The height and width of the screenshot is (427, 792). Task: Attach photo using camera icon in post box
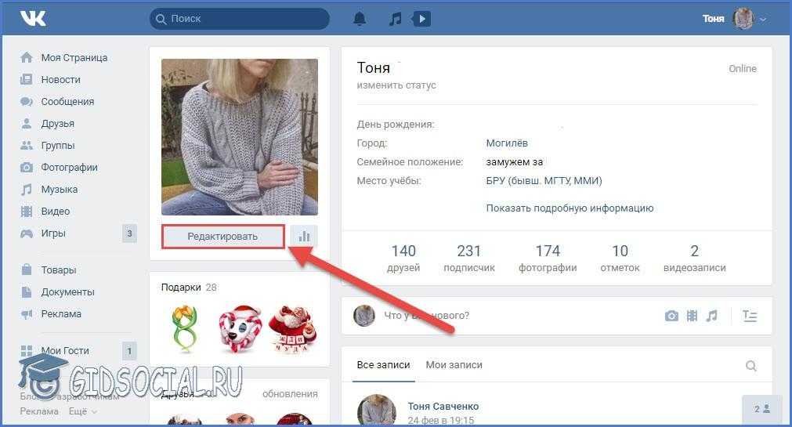click(x=671, y=316)
